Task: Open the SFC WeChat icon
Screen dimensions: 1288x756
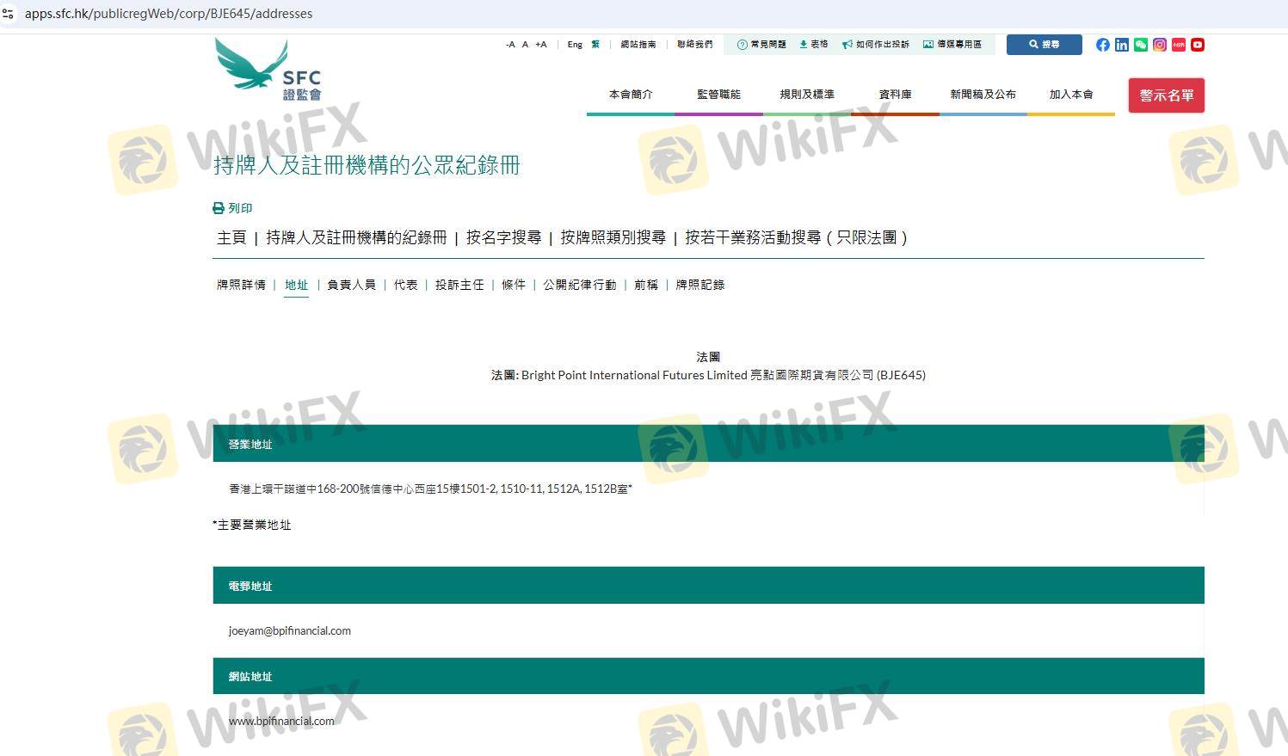Action: point(1141,45)
